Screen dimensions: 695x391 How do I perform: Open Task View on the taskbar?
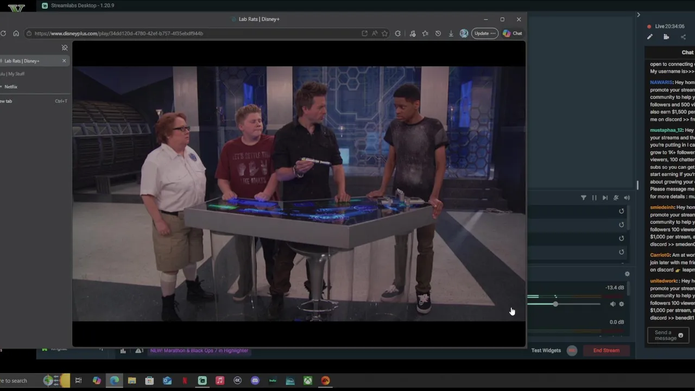pos(78,381)
